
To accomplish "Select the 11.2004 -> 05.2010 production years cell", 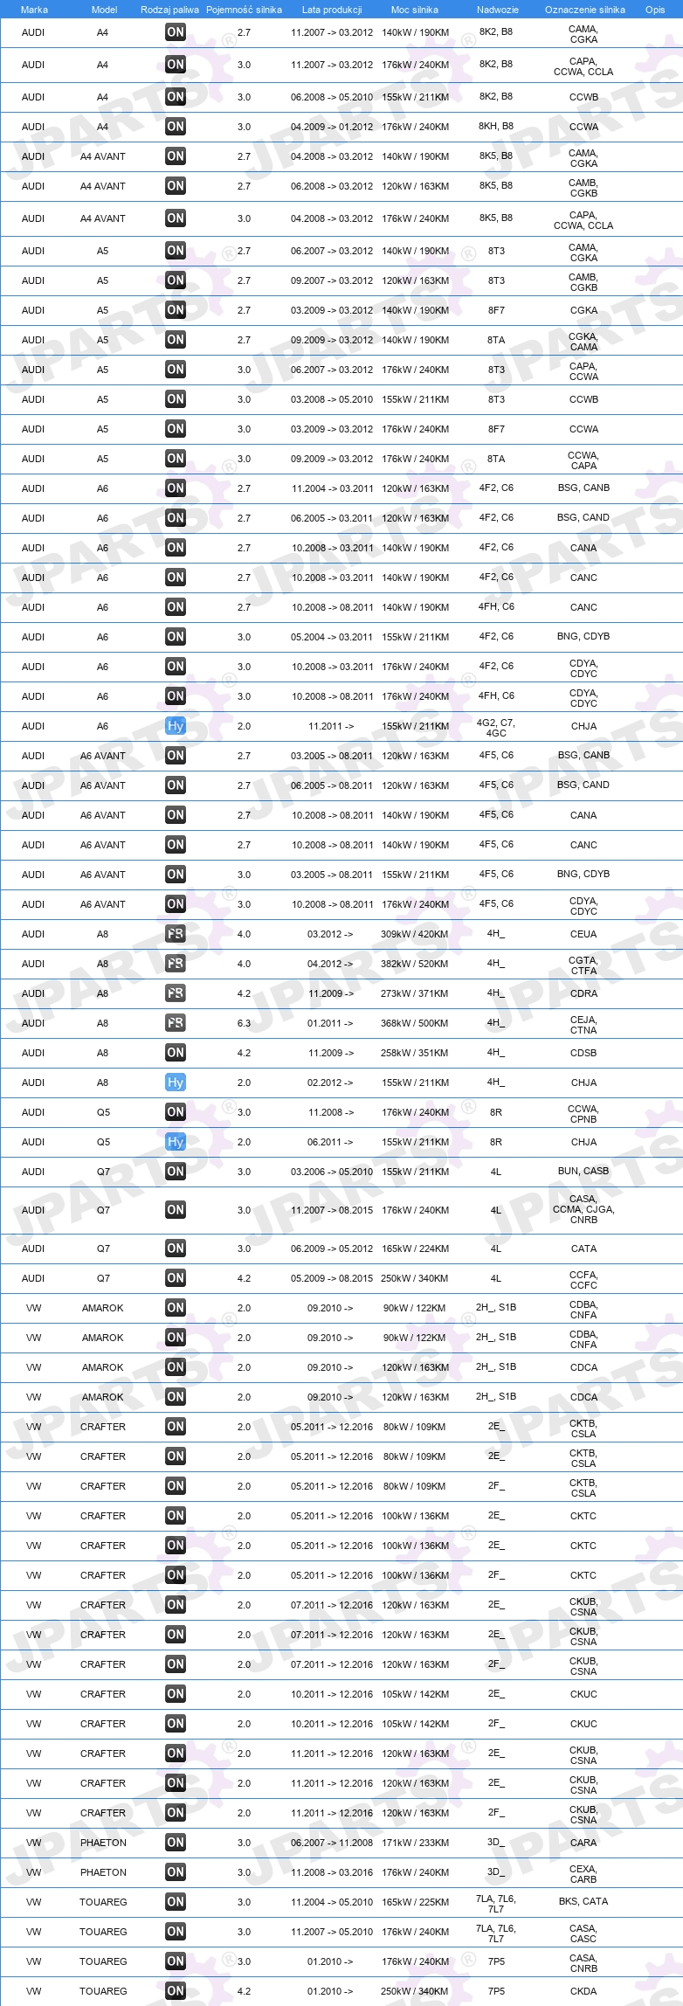I will pos(332,1902).
